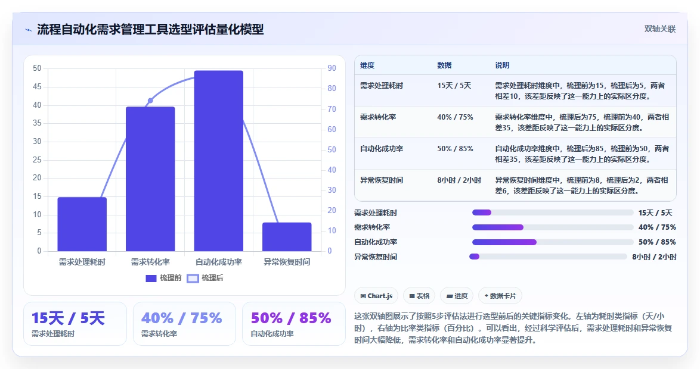
Task: Click the 需求处理耗时 progress bar
Action: (553, 212)
